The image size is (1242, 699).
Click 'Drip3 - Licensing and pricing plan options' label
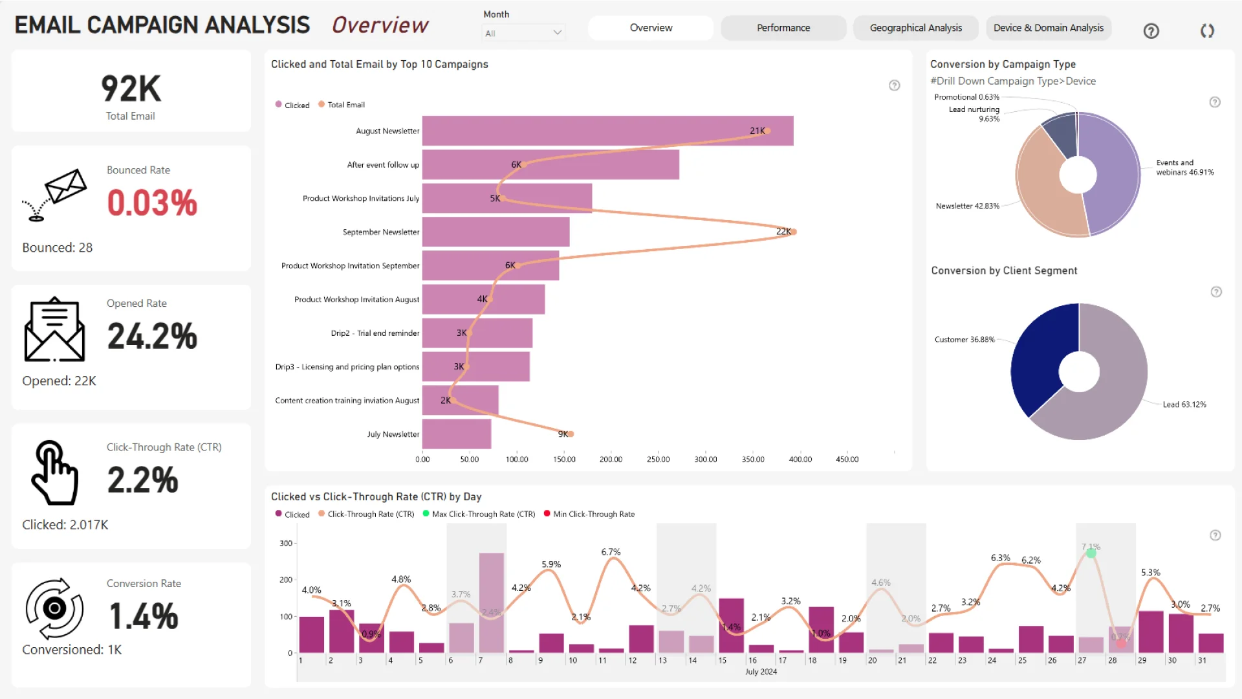[347, 367]
